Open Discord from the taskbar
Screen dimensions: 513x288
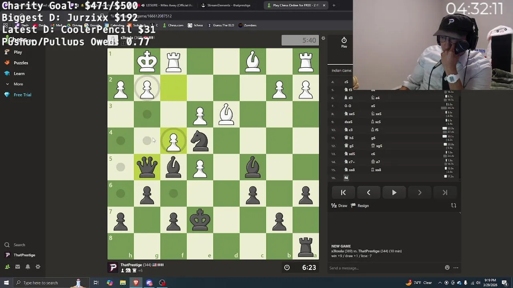[x=149, y=283]
